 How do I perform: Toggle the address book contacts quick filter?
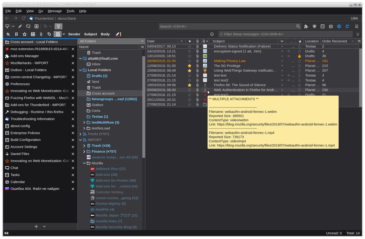[33, 34]
